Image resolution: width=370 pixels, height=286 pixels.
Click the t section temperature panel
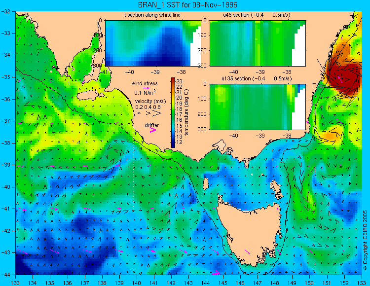[x=152, y=43]
